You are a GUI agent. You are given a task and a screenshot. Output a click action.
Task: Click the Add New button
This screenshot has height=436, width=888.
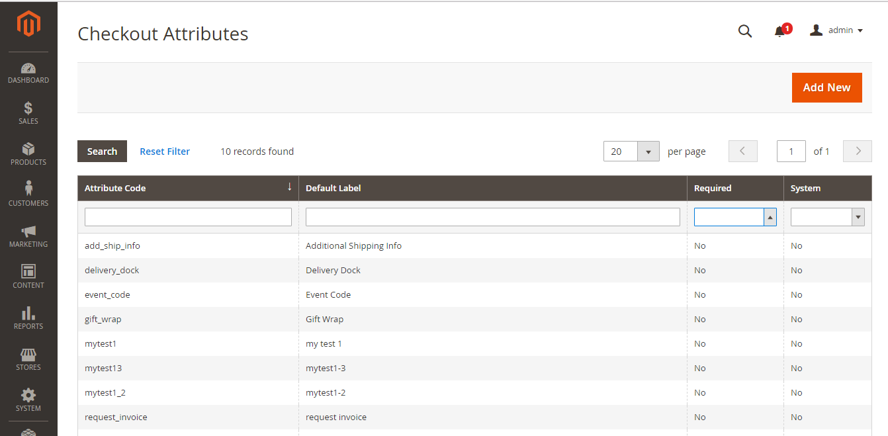(x=826, y=87)
